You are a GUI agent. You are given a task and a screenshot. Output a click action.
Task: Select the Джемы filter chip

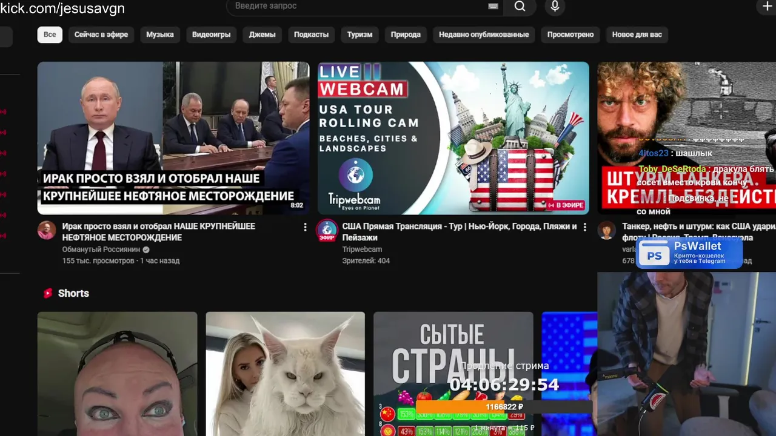[x=262, y=35]
